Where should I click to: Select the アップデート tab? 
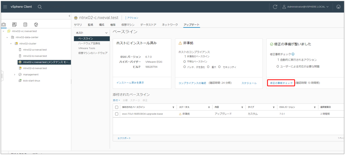(191, 25)
